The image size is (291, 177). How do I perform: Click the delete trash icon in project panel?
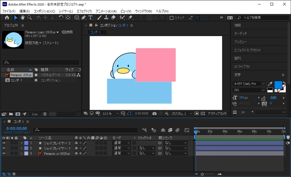tap(45, 114)
